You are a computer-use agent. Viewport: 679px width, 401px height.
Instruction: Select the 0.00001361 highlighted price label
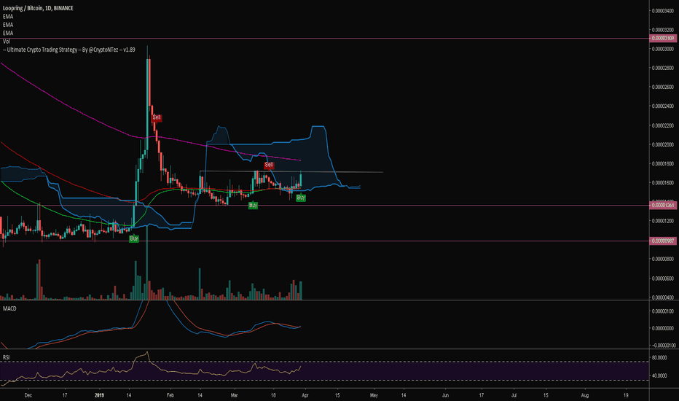[663, 206]
